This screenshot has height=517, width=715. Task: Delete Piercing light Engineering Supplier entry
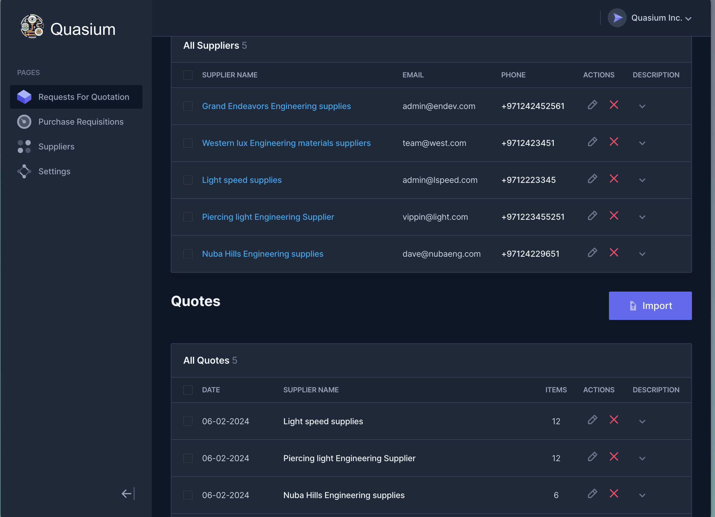point(613,216)
